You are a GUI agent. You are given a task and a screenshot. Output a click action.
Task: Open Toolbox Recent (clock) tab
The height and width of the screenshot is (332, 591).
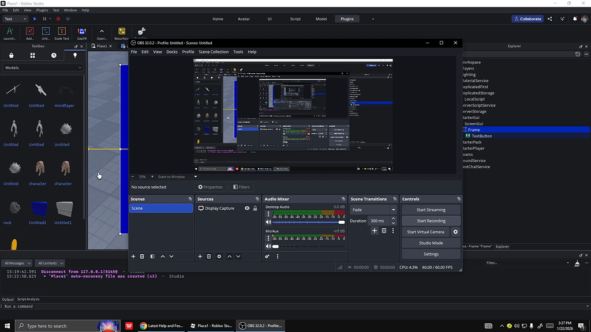(54, 55)
